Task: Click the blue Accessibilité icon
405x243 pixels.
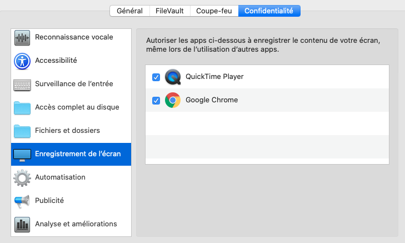Action: 22,61
